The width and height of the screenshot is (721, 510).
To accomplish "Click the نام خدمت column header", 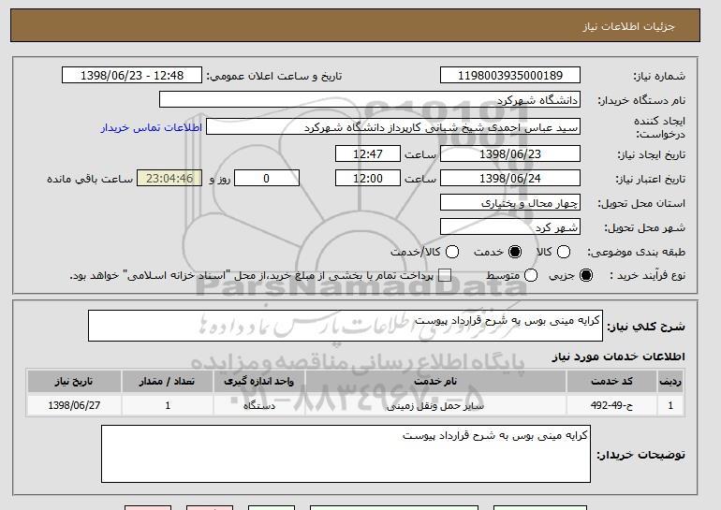I will click(x=435, y=382).
